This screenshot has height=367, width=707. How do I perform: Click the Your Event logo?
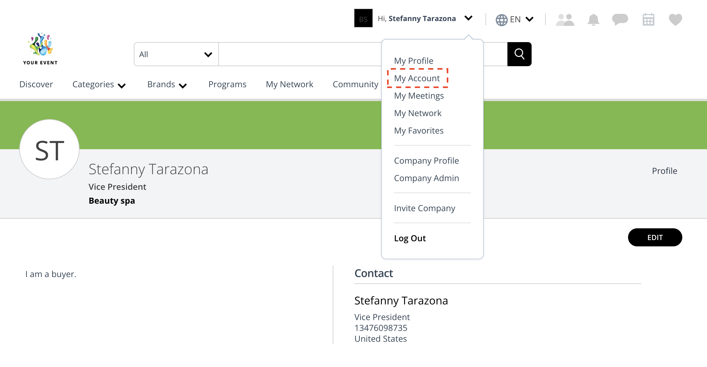pyautogui.click(x=40, y=48)
